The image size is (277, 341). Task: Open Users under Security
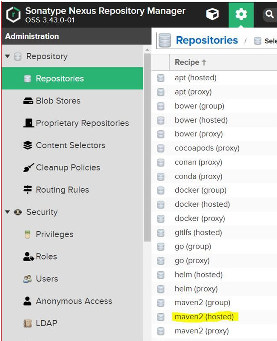point(47,279)
